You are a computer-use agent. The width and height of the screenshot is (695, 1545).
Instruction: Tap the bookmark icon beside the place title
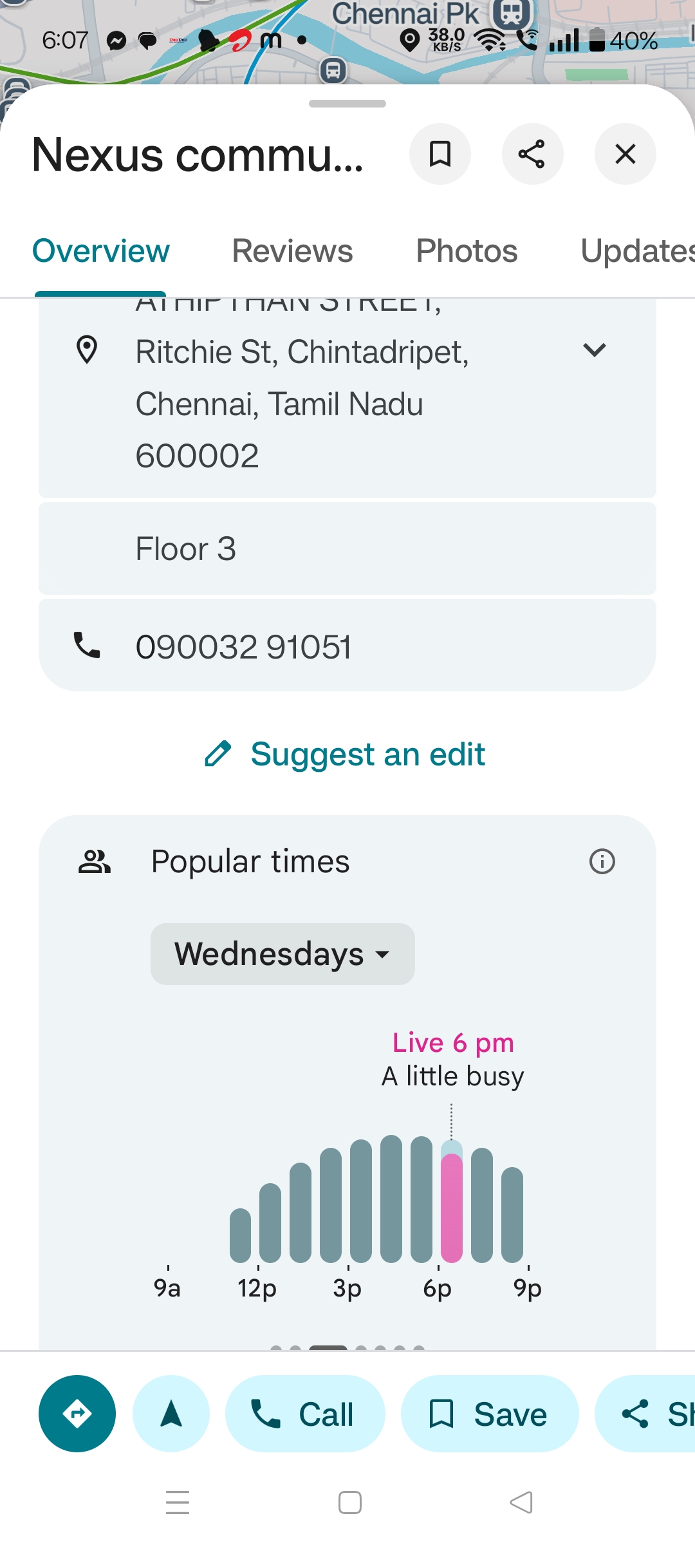point(440,154)
